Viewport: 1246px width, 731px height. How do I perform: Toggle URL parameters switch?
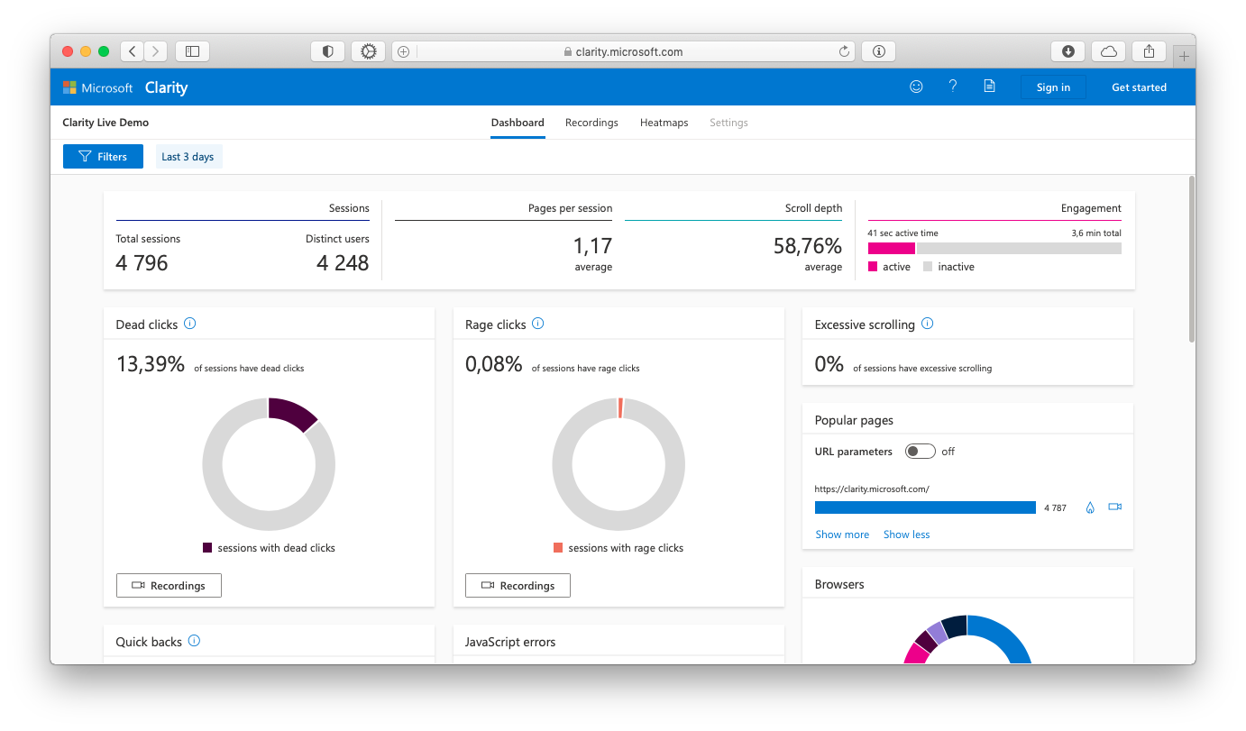(921, 452)
